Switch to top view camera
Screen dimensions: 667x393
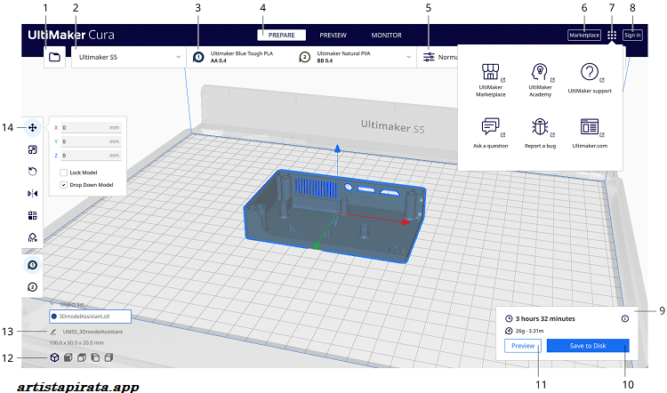click(x=82, y=357)
